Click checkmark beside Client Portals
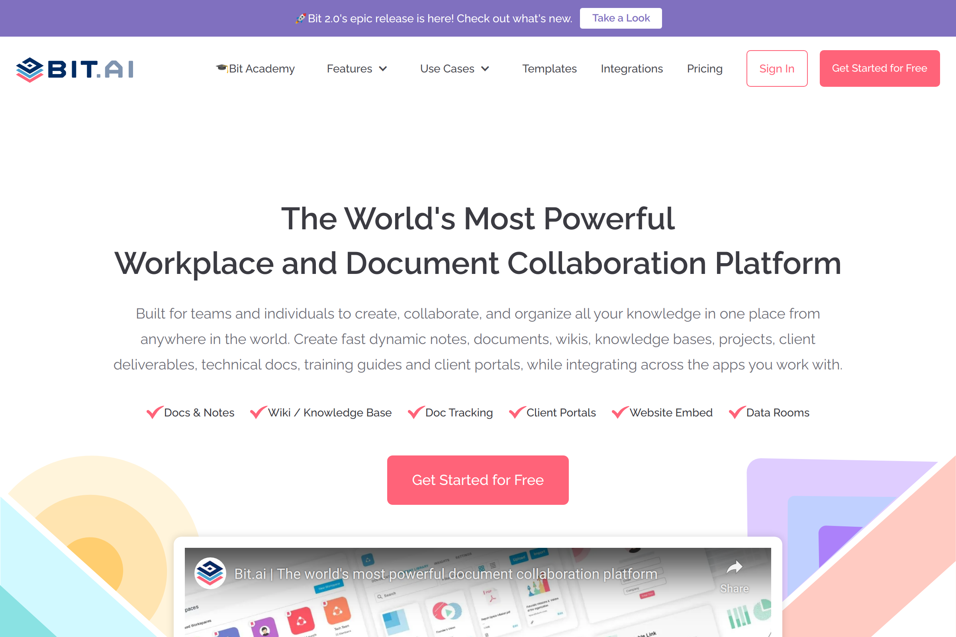This screenshot has width=956, height=637. point(517,412)
